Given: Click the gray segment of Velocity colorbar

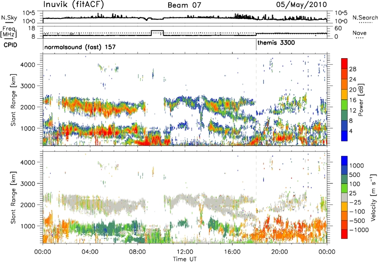Looking at the screenshot, I should point(344,198).
